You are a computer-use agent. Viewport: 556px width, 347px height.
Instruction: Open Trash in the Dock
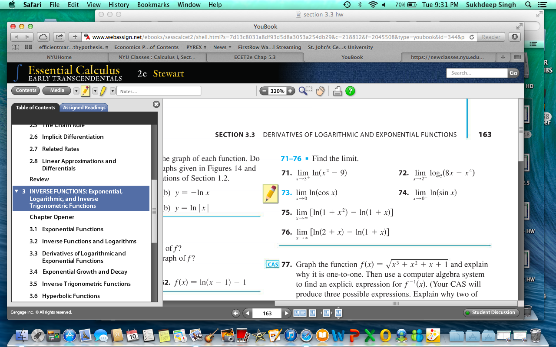click(x=536, y=335)
